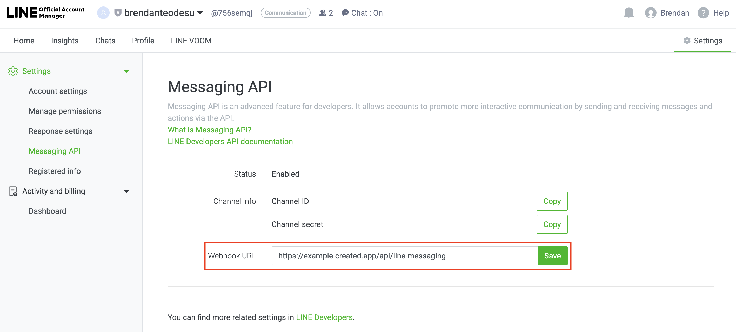Switch to the LINE VOOM tab
This screenshot has height=332, width=736.
pyautogui.click(x=191, y=41)
